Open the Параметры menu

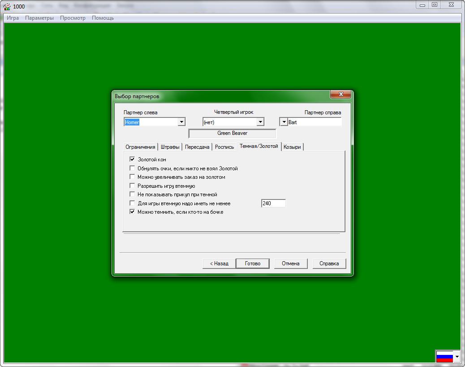[x=39, y=18]
